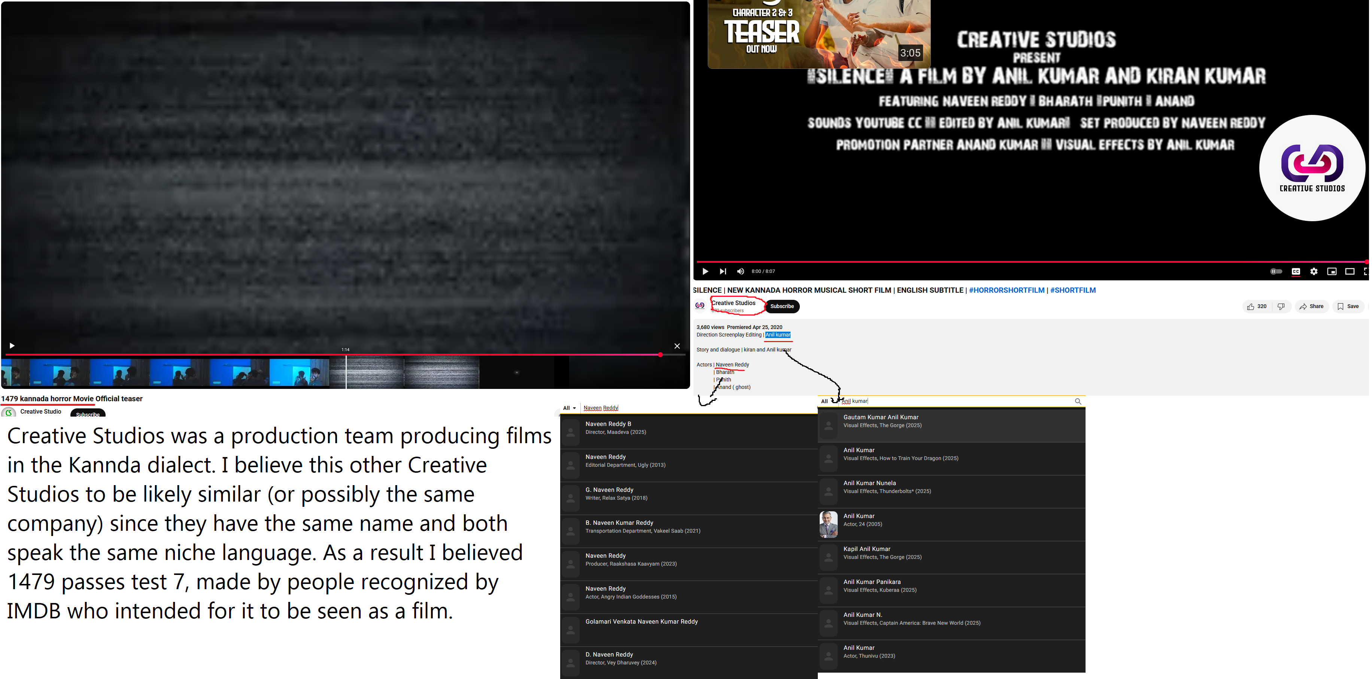Click highlighted Anil kumar text in description
The height and width of the screenshot is (679, 1372).
(x=778, y=335)
